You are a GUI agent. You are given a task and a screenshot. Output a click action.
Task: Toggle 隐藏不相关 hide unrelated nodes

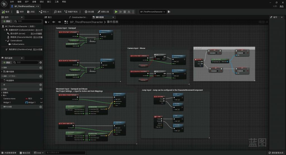71,12
